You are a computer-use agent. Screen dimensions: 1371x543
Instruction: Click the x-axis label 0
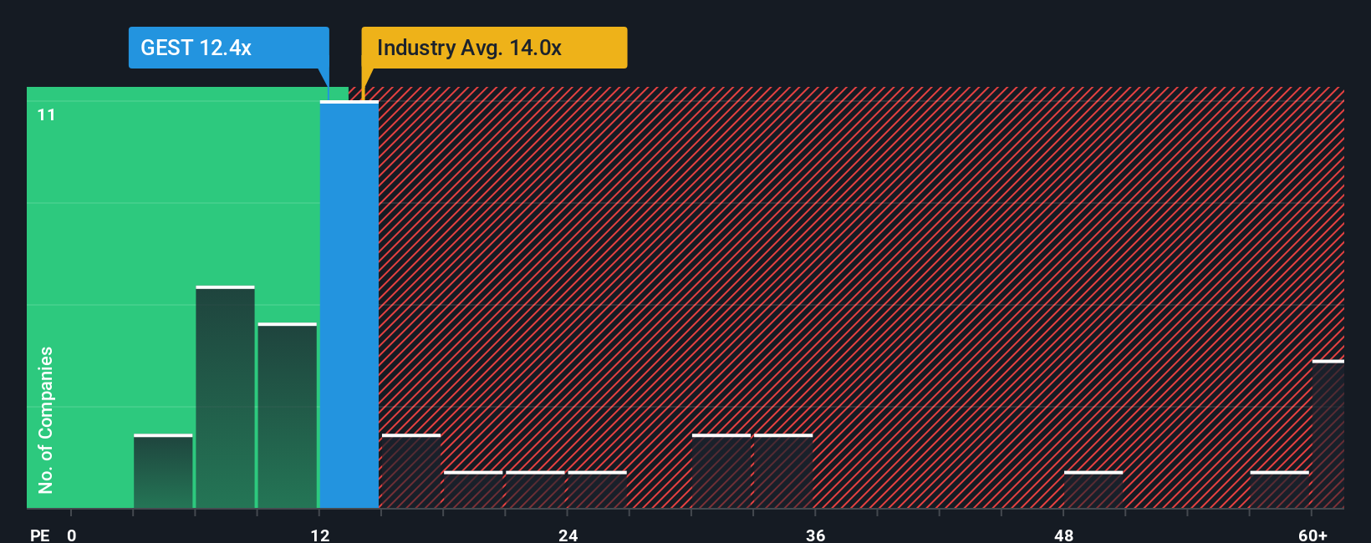click(x=72, y=535)
